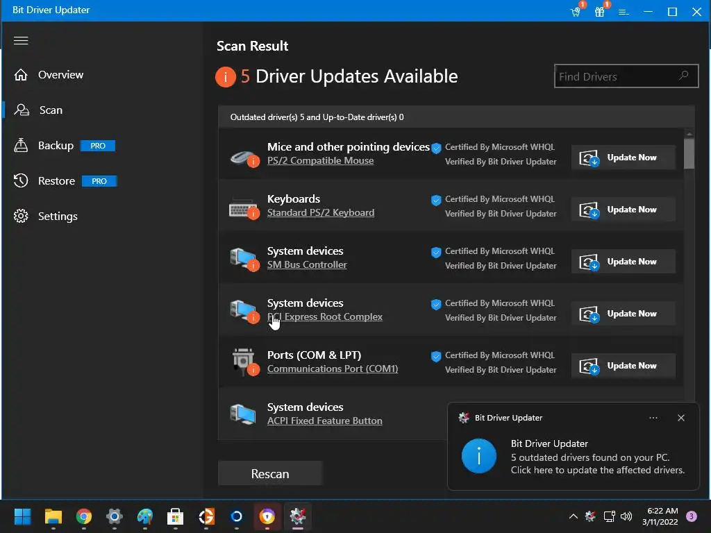Open notification center badge showing 3
The height and width of the screenshot is (533, 711).
(692, 516)
